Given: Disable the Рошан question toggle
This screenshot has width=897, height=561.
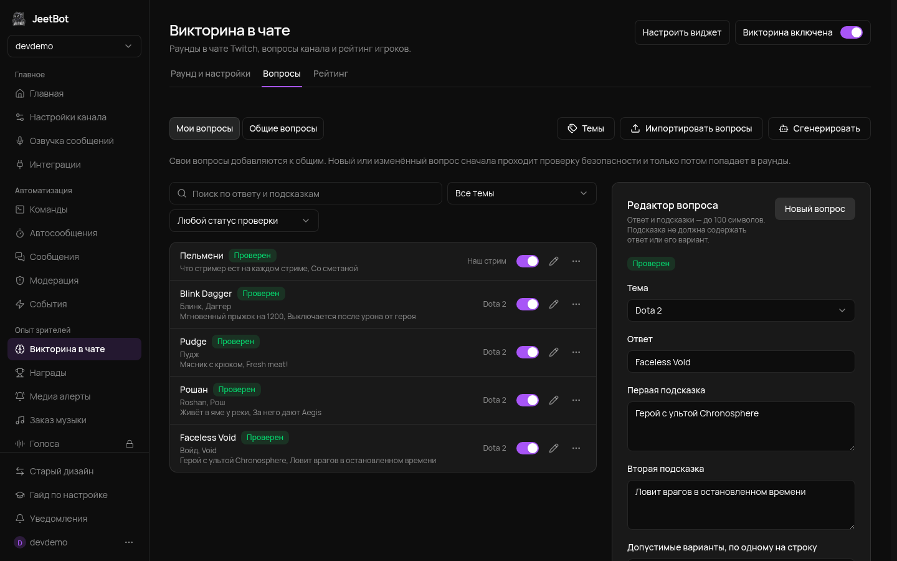Looking at the screenshot, I should pyautogui.click(x=528, y=400).
